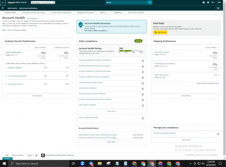This screenshot has height=167, width=226.
Task: Click More news under Account Health News
Action: (x=111, y=142)
